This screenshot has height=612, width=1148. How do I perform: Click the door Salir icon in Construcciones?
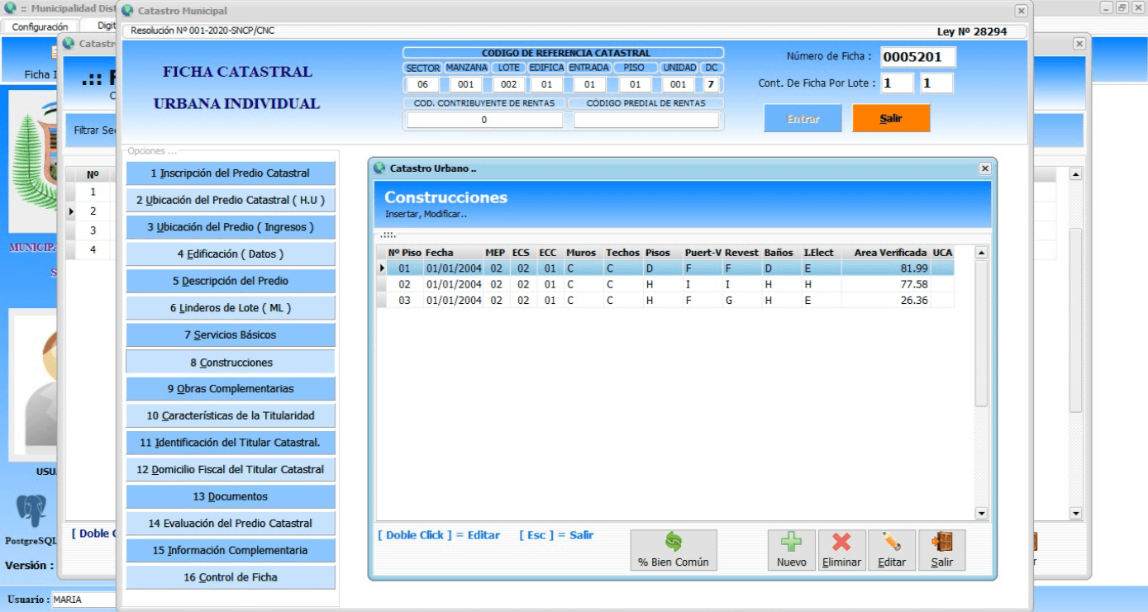click(941, 543)
